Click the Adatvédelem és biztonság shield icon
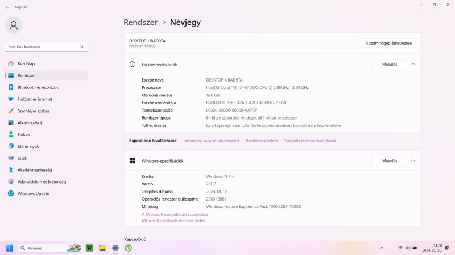The image size is (455, 255). click(x=11, y=182)
